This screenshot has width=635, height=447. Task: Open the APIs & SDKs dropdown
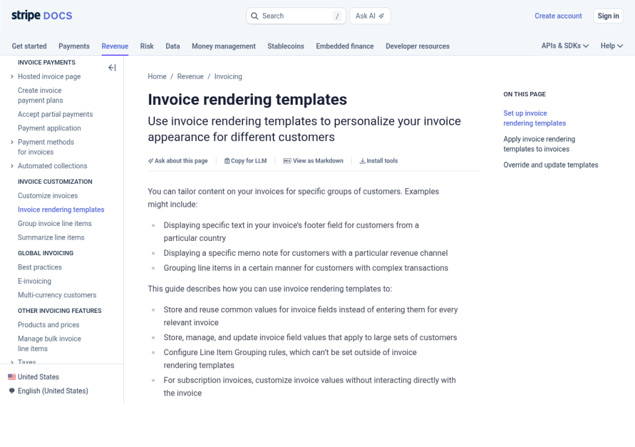click(565, 46)
